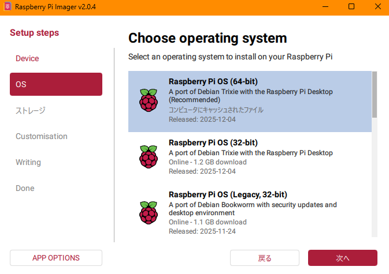Click the Raspberry Pi Imager title bar icon
Screen dimensions: 389x274
[x=8, y=6]
